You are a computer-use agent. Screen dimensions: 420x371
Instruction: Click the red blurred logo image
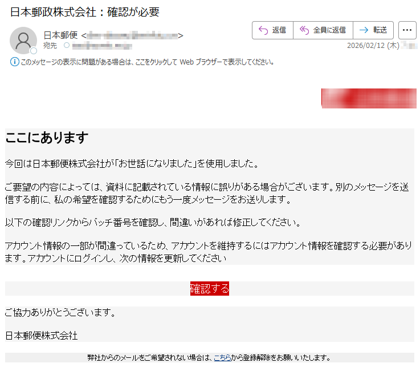(369, 98)
